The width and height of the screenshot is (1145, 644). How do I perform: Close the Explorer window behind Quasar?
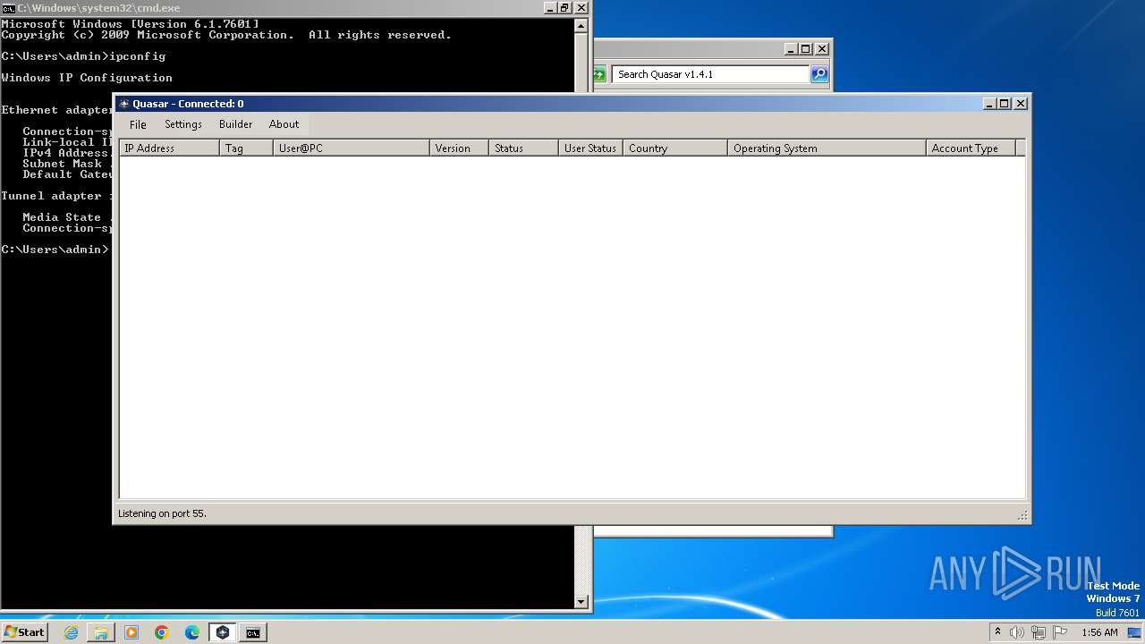pyautogui.click(x=822, y=49)
